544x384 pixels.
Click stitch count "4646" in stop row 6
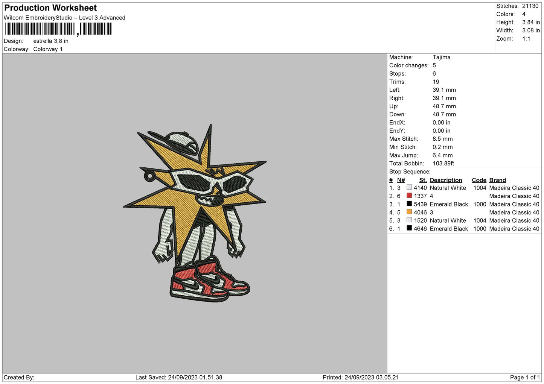point(420,229)
